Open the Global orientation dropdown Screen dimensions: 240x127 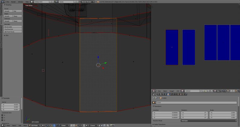(x=65, y=125)
